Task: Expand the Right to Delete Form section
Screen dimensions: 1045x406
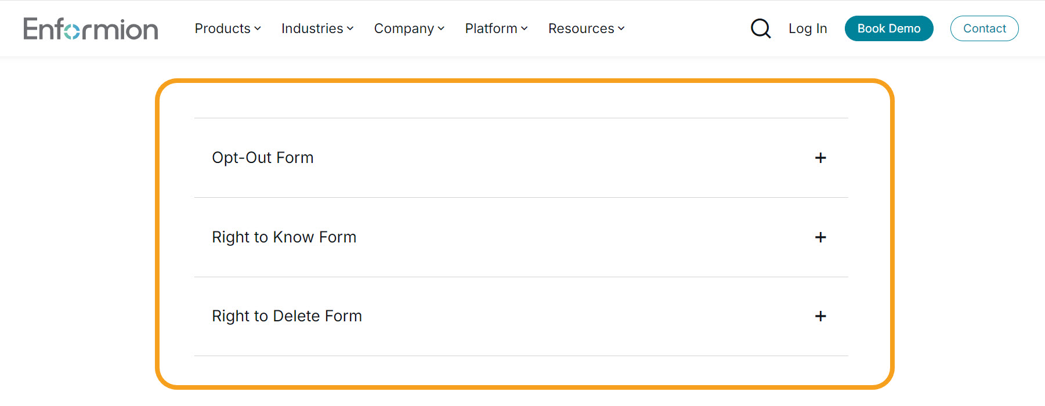Action: (287, 316)
